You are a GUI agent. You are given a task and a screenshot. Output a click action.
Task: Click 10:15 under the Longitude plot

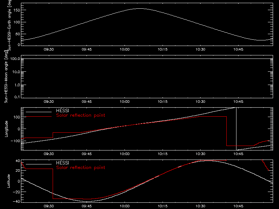coord(163,154)
